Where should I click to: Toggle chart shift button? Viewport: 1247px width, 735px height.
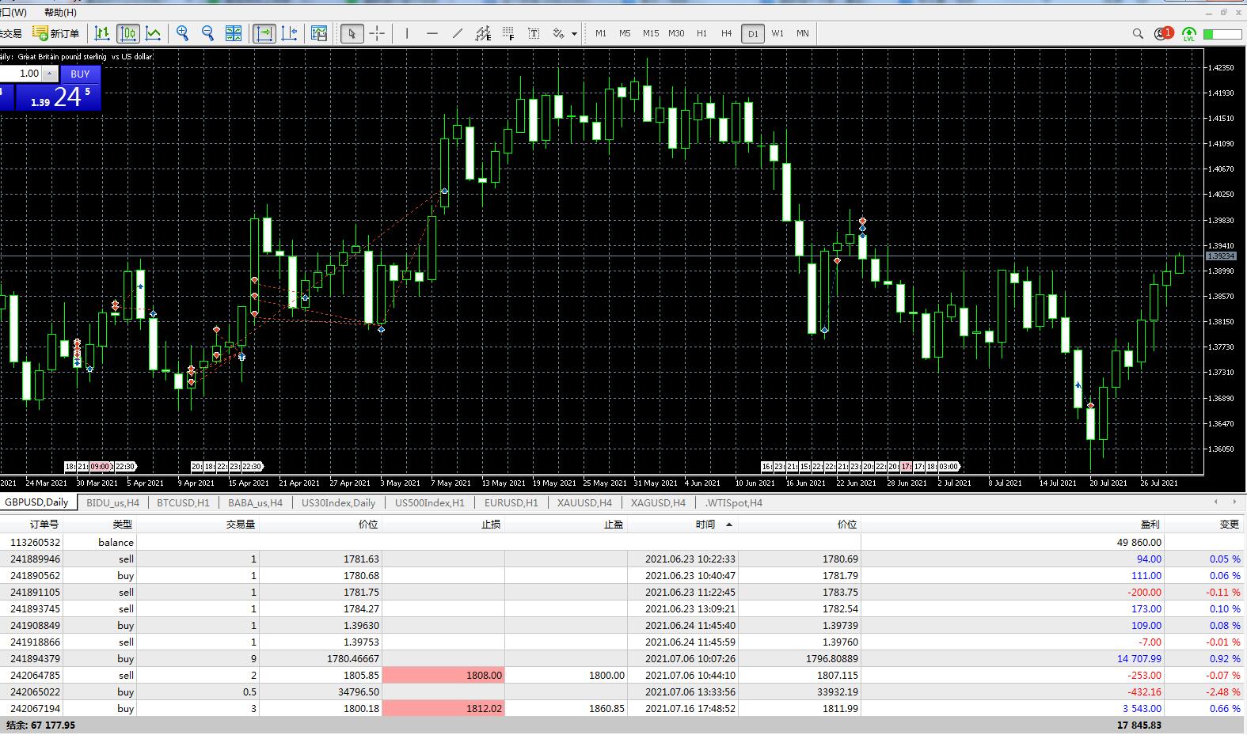pyautogui.click(x=290, y=33)
